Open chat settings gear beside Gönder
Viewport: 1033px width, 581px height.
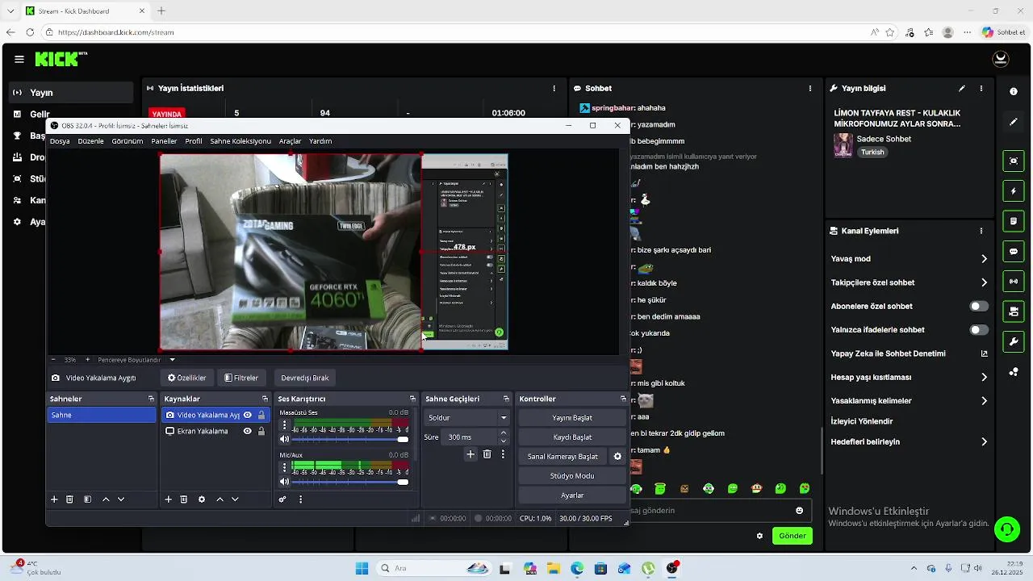(x=759, y=536)
